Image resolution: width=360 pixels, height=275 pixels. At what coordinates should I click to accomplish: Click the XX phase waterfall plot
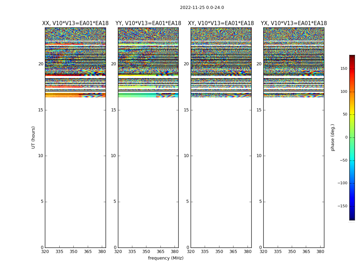point(75,137)
